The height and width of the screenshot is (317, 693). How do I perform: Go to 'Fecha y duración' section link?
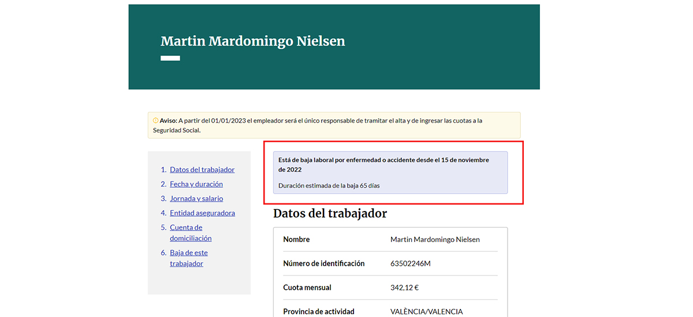tap(196, 184)
